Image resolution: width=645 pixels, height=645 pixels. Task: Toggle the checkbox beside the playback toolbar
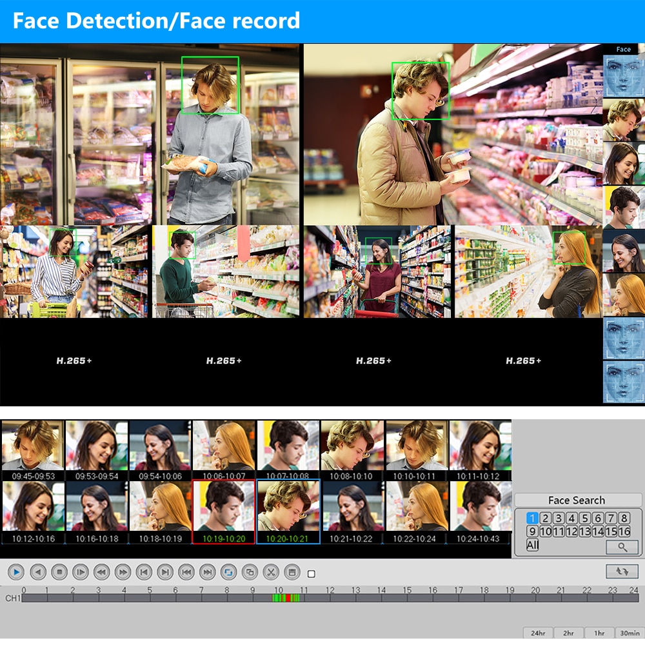point(312,573)
